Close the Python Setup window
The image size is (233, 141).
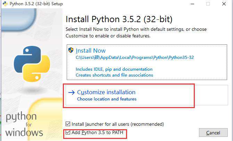pyautogui.click(x=224, y=4)
